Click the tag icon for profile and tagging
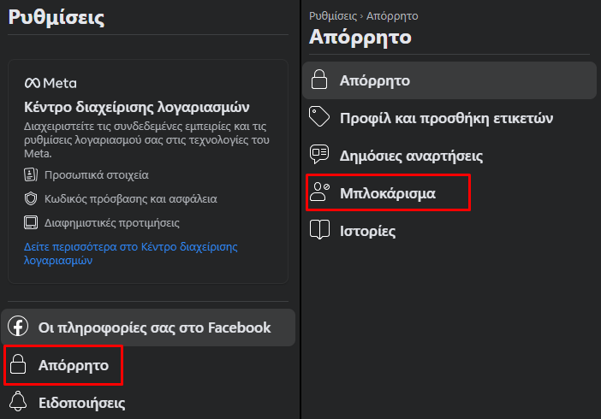Image resolution: width=601 pixels, height=419 pixels. (x=319, y=116)
